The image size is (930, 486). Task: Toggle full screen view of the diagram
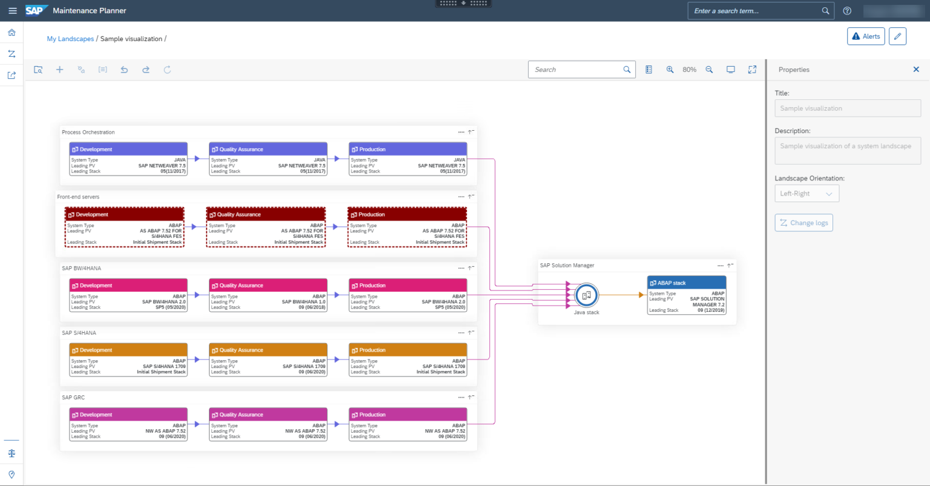(x=752, y=69)
